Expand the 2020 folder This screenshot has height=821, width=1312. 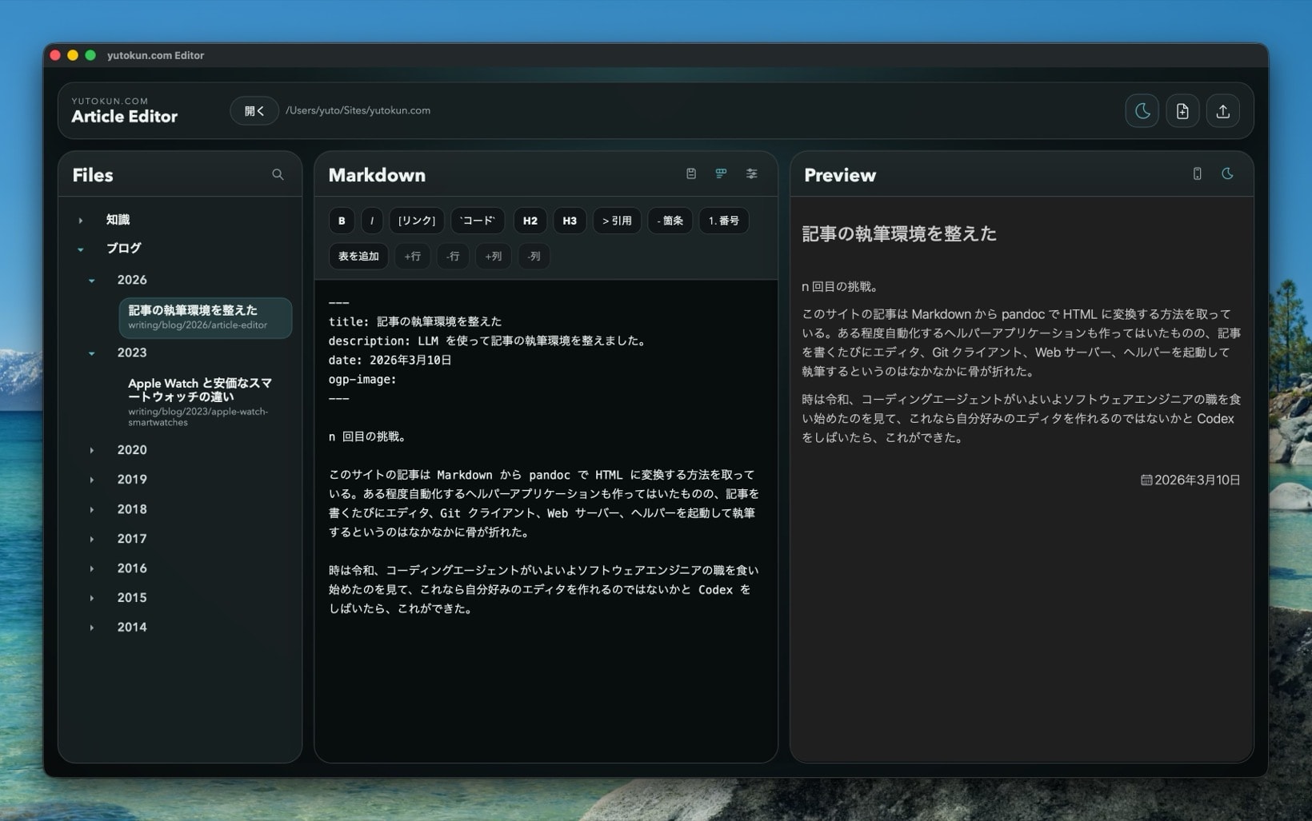pyautogui.click(x=92, y=450)
